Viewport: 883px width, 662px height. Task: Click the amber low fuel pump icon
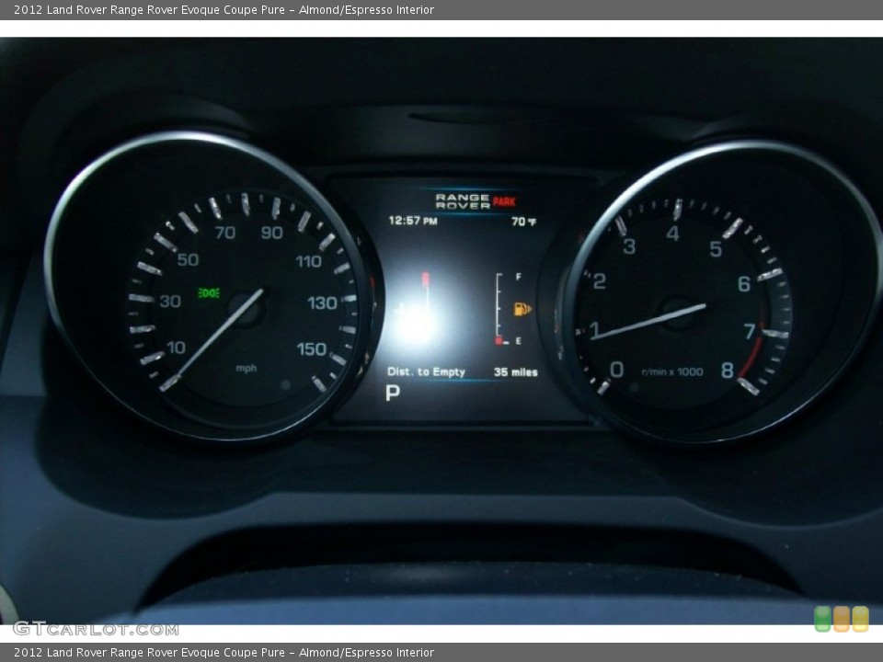pyautogui.click(x=522, y=309)
